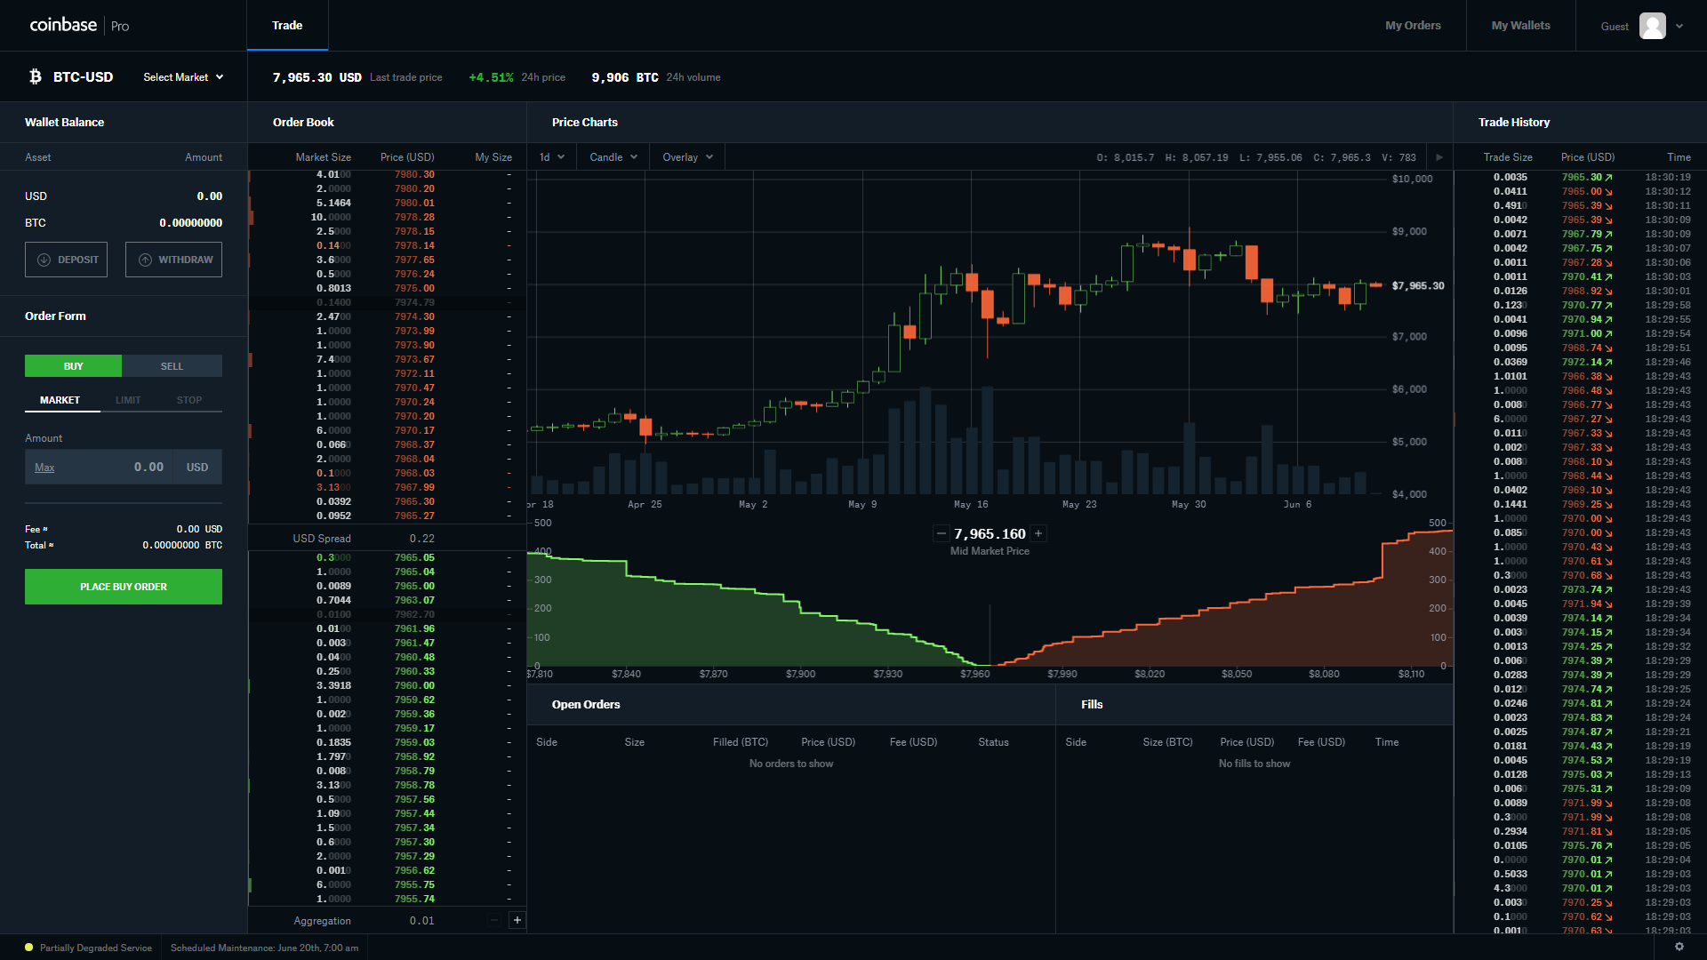Image resolution: width=1707 pixels, height=960 pixels.
Task: Select the BUY side toggle
Action: pos(73,366)
